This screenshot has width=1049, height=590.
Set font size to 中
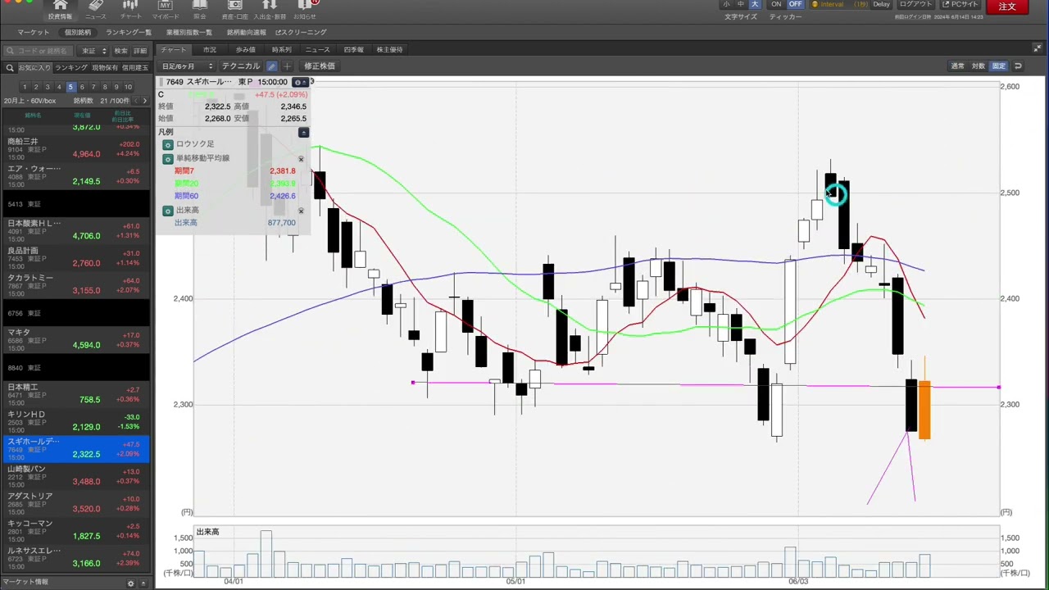(x=741, y=4)
